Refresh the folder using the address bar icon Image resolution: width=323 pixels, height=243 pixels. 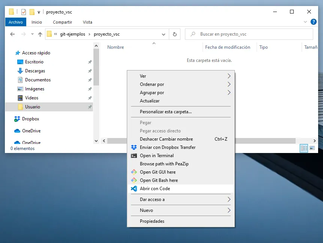(x=174, y=34)
